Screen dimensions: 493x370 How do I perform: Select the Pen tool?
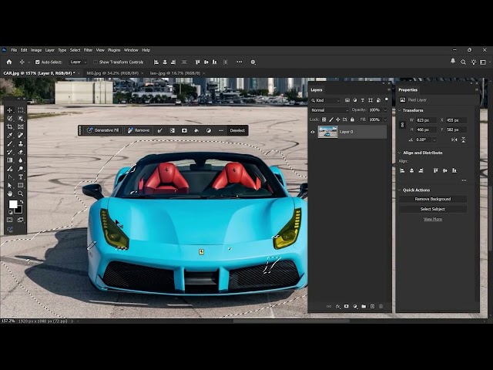(10, 177)
